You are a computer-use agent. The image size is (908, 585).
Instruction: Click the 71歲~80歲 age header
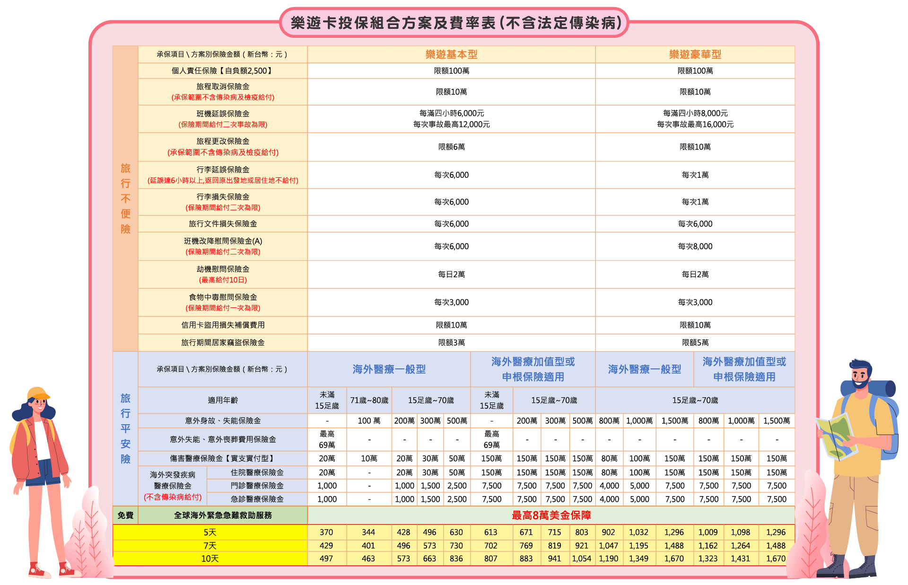click(369, 400)
